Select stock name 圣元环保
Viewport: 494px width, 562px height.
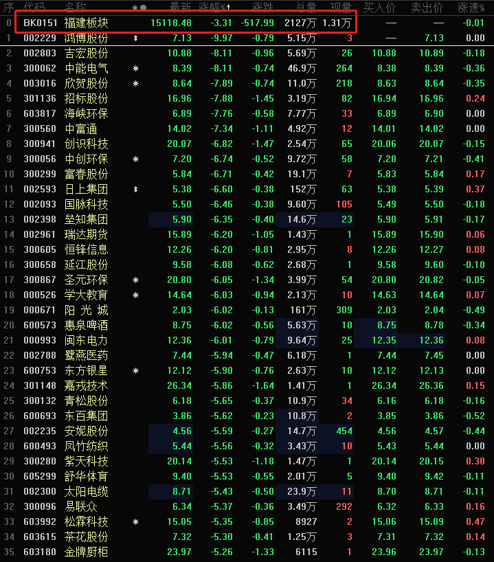(86, 280)
